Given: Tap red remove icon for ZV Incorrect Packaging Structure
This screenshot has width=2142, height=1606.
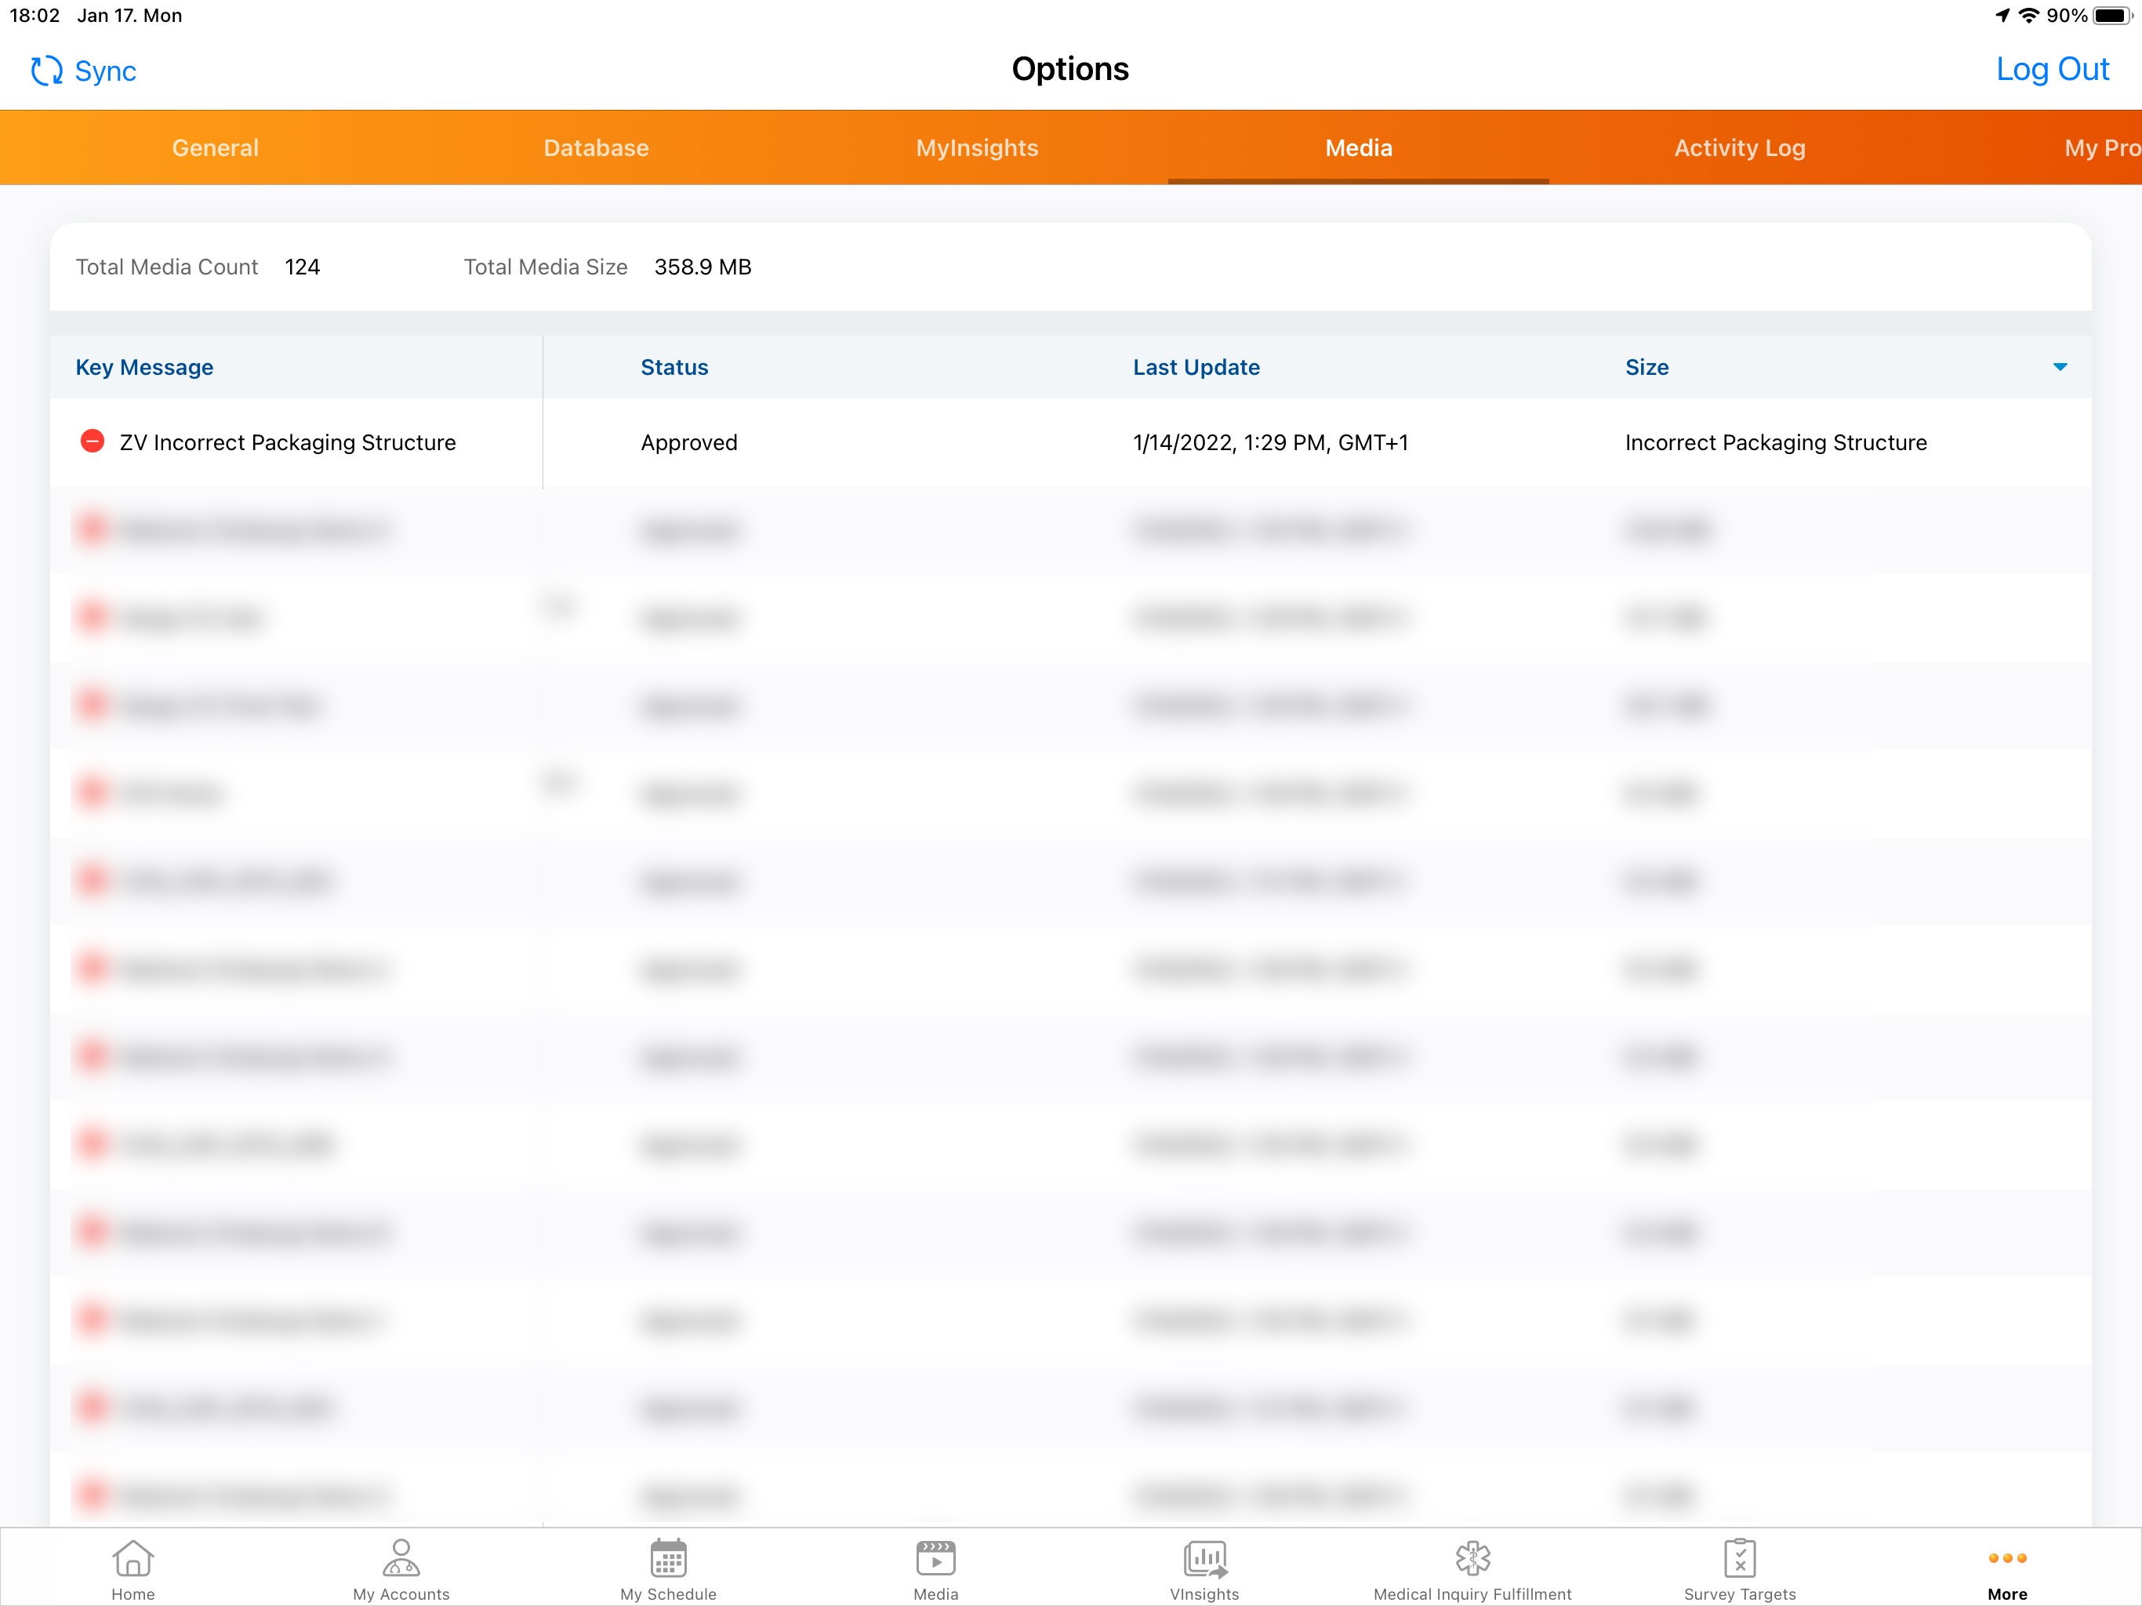Looking at the screenshot, I should (x=92, y=441).
